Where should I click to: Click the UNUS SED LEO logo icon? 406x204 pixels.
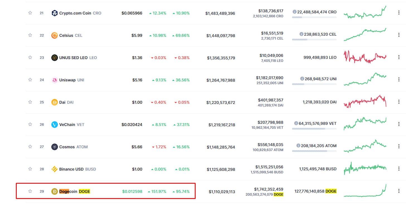(x=55, y=58)
